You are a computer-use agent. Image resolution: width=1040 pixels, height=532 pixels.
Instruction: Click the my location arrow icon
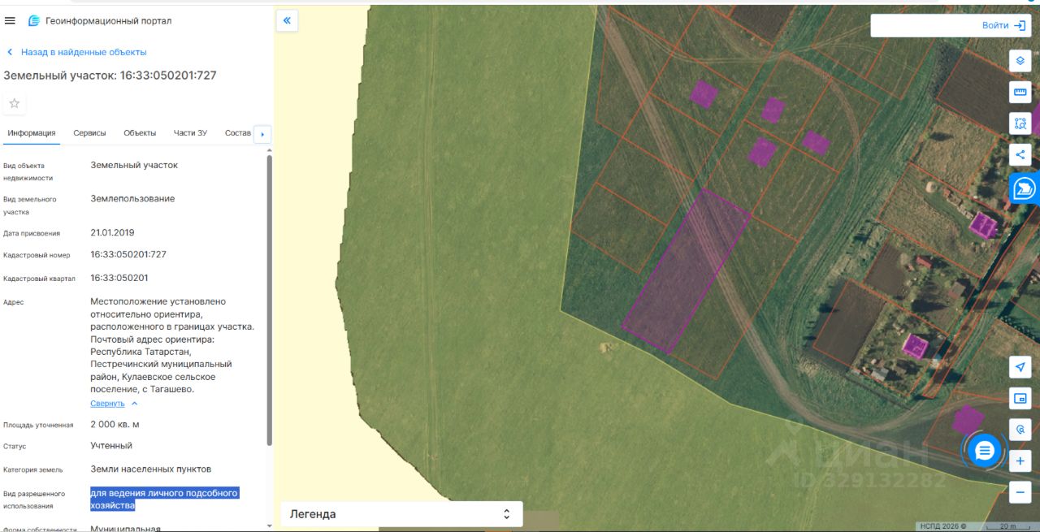pos(1020,367)
